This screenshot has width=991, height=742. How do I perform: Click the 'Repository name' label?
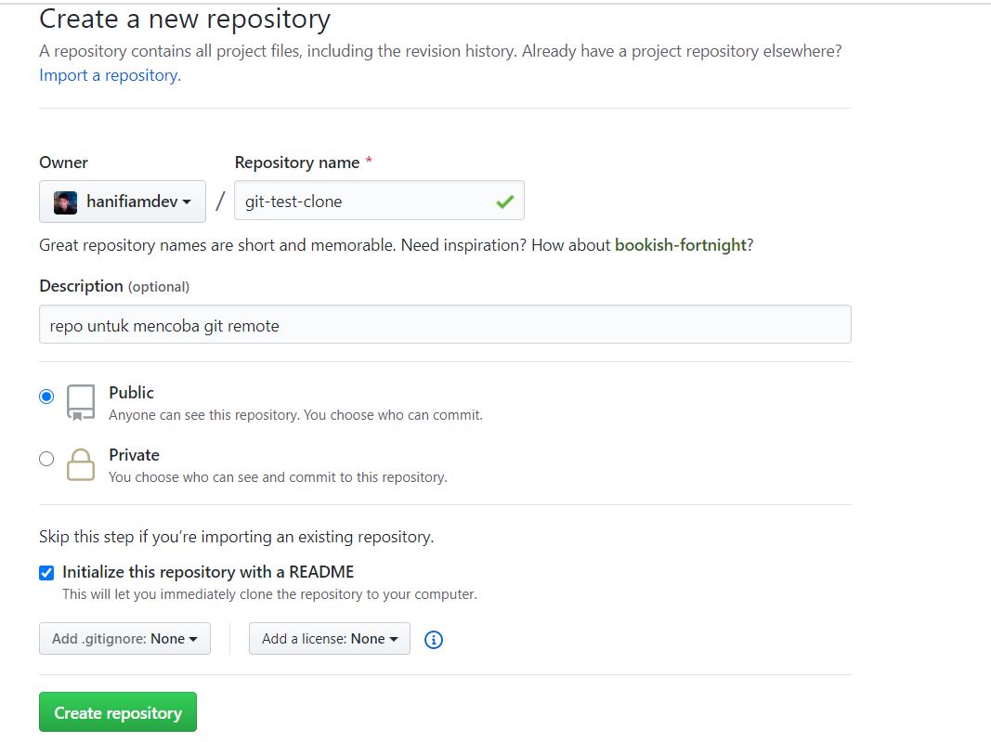pyautogui.click(x=297, y=163)
